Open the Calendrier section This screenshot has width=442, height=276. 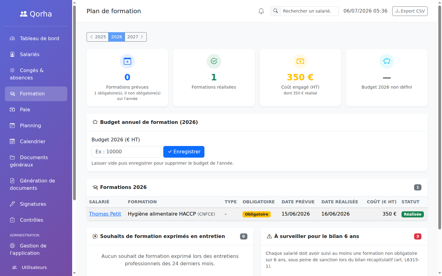tap(36, 142)
